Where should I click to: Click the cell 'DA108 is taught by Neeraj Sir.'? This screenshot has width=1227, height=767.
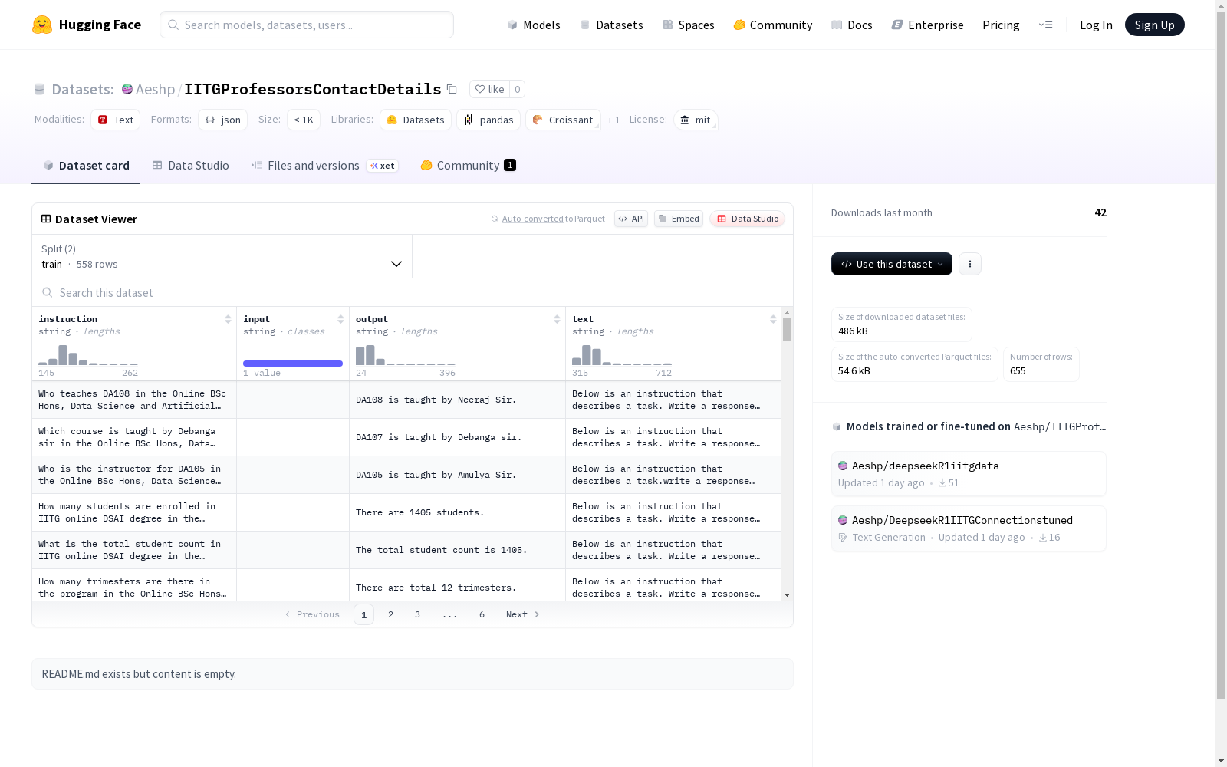(457, 400)
